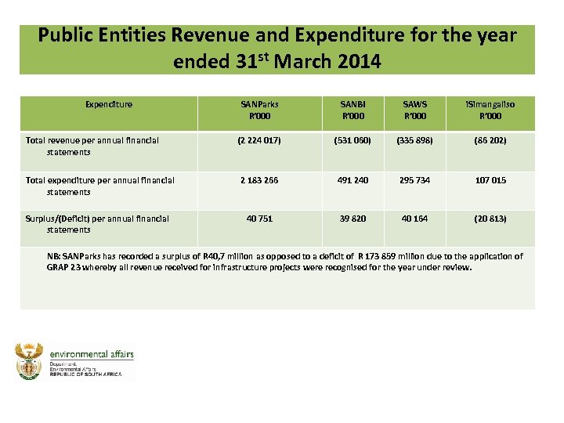Click the SANBI revenue value (531 060)
The height and width of the screenshot is (423, 564).
pos(352,140)
